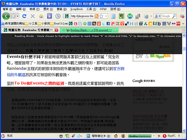Open the Google search engine dropdown
Viewport: 187px width, 140px height.
(157, 16)
